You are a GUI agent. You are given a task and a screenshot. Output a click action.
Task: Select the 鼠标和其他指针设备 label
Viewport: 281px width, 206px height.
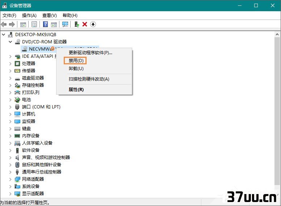[42, 165]
